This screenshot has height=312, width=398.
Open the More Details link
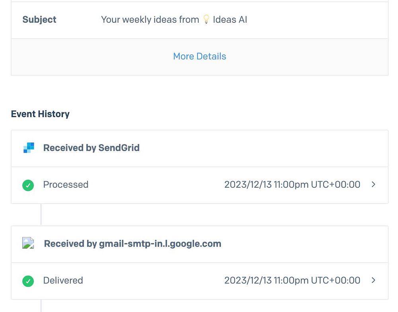coord(199,56)
